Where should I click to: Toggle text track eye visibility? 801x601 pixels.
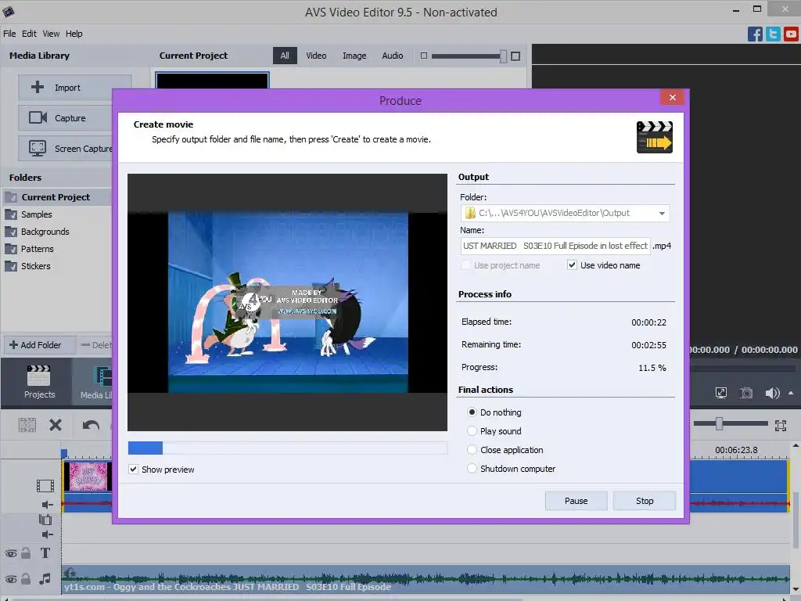(11, 553)
